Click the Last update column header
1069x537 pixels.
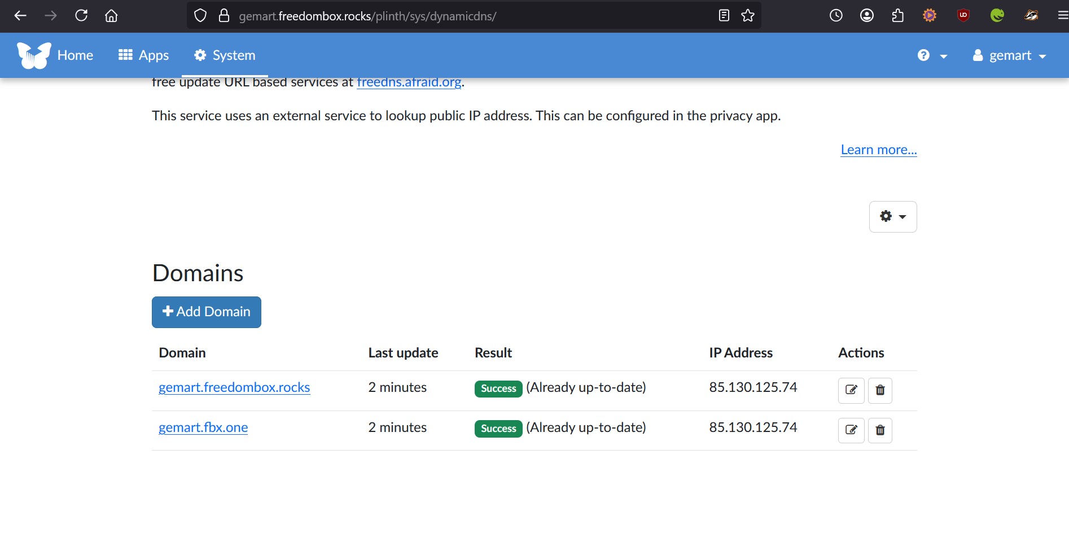(403, 353)
